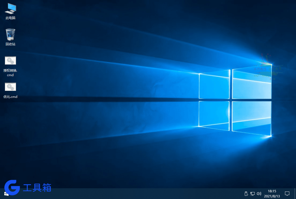This screenshot has width=296, height=199.
Task: Select the 回收站 recycle bin icon
Action: pos(10,37)
